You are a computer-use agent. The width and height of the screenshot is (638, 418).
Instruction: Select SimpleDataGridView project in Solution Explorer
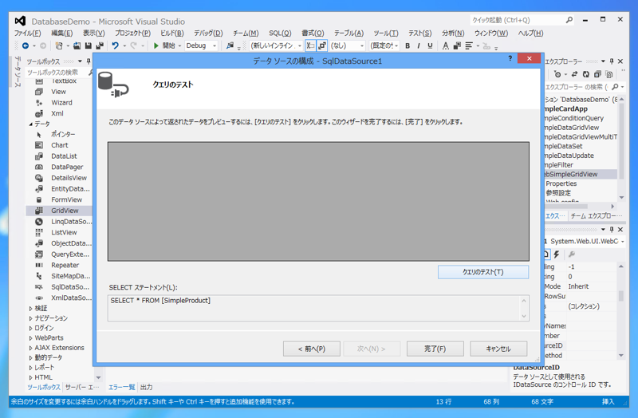571,128
